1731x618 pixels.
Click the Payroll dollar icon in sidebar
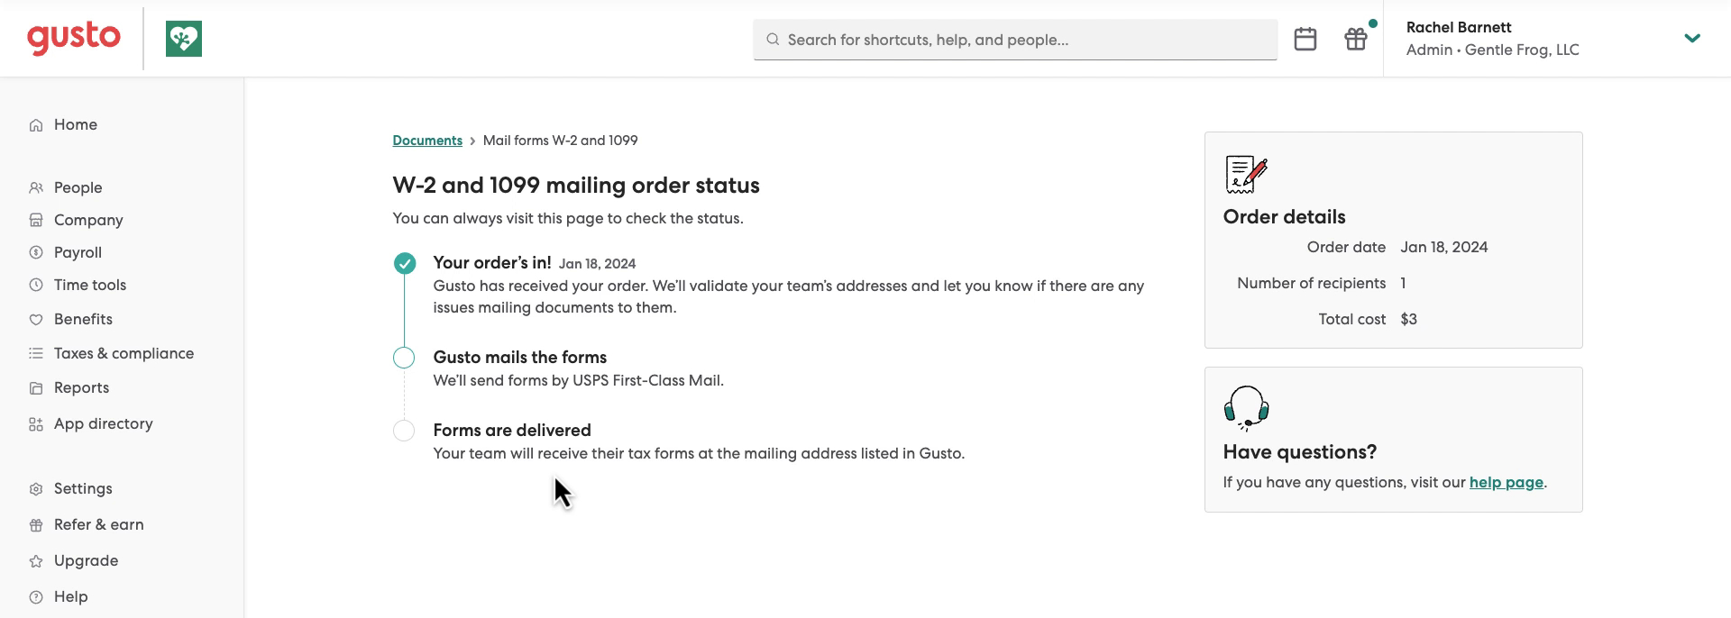(x=36, y=253)
